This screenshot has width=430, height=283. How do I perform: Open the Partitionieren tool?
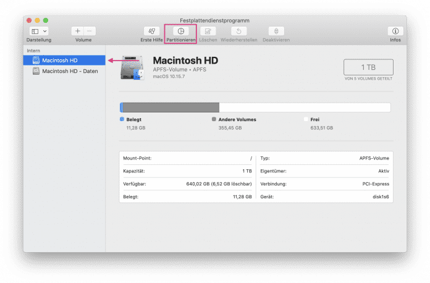click(180, 31)
